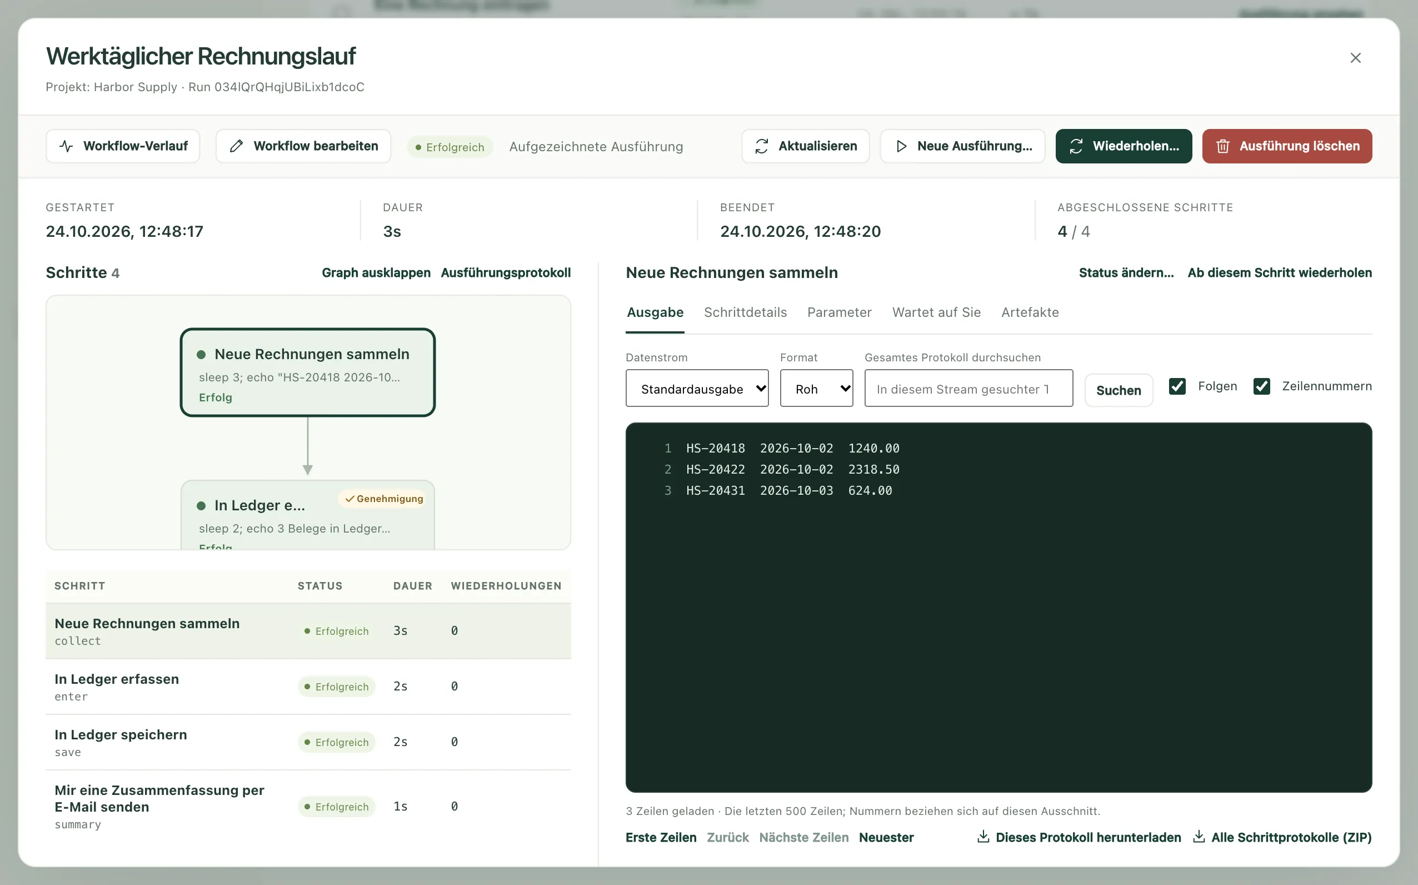Click Ab diesem Schritt wiederholen
Screen dimensions: 1418x885
point(1279,273)
